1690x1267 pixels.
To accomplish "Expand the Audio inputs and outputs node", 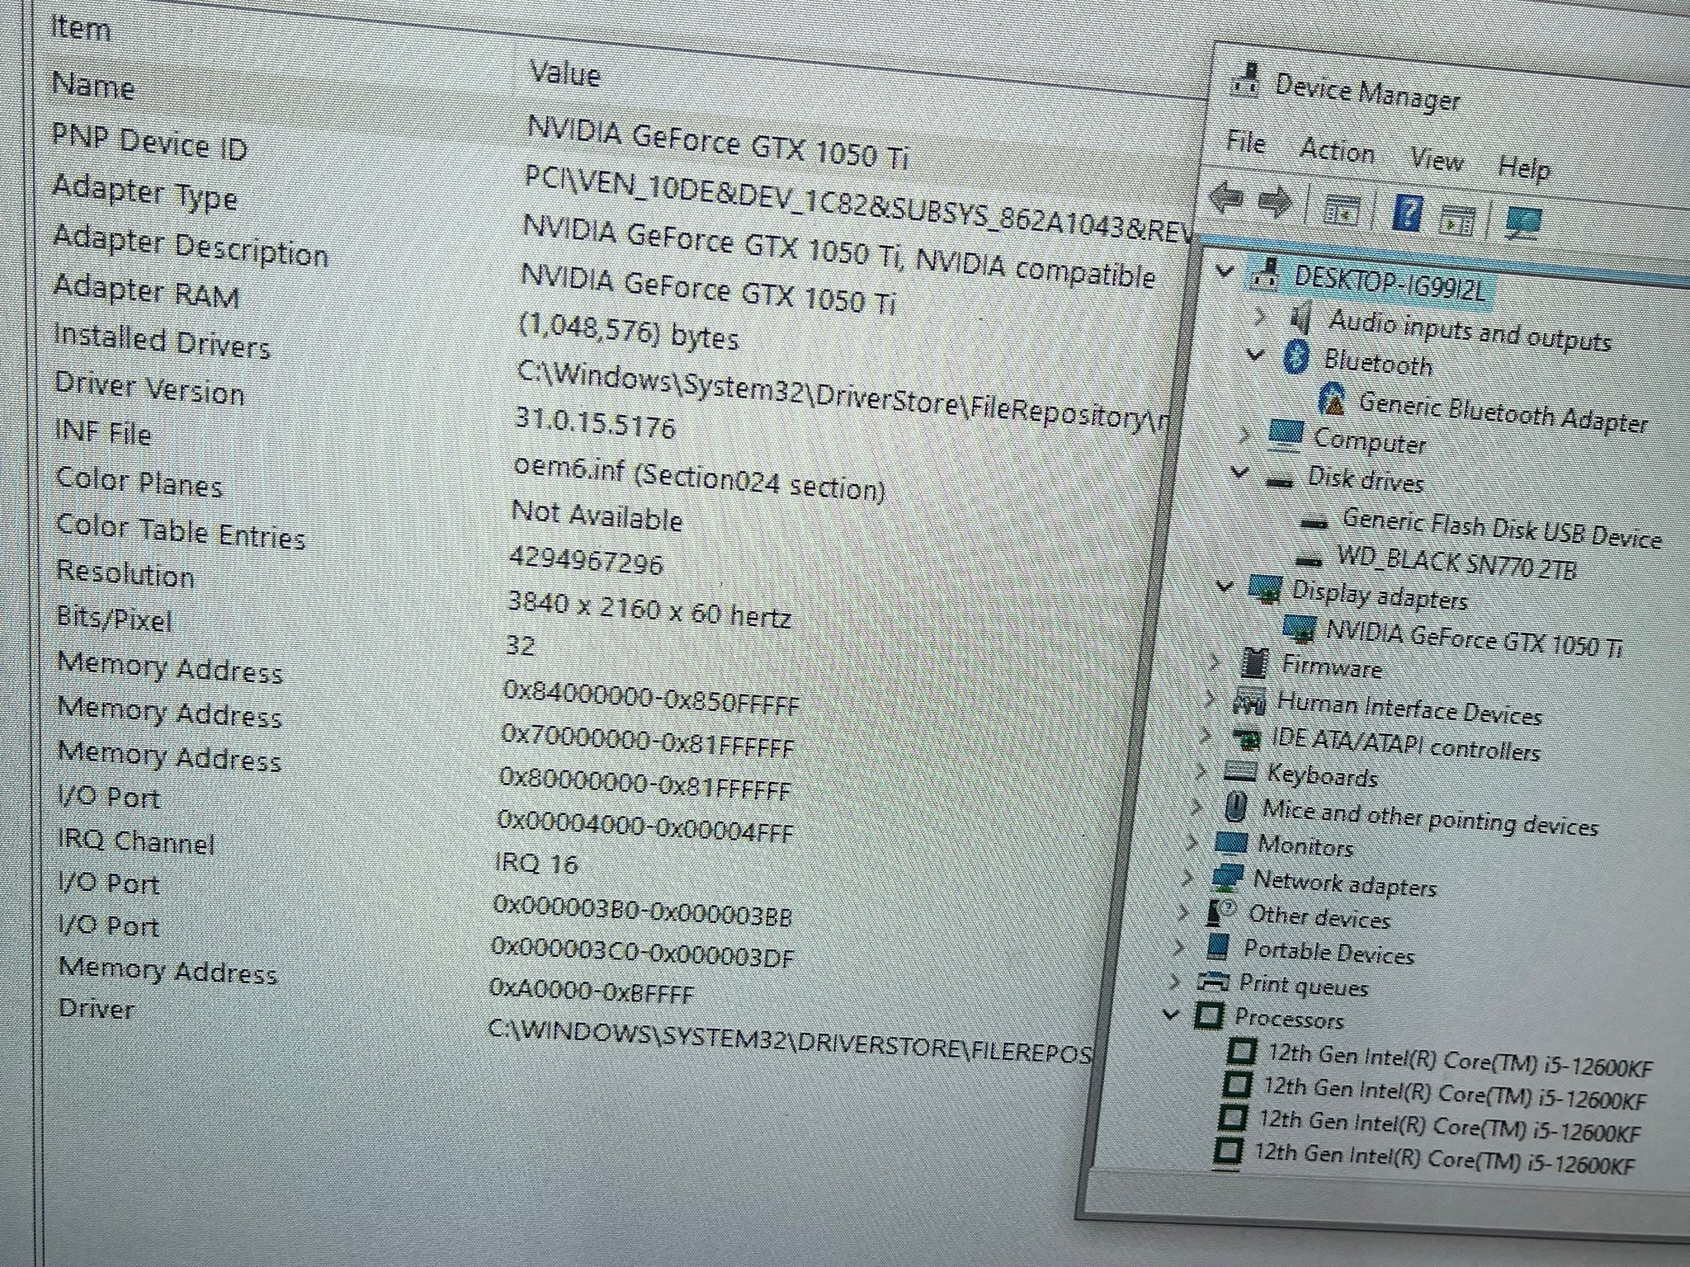I will pyautogui.click(x=1259, y=317).
